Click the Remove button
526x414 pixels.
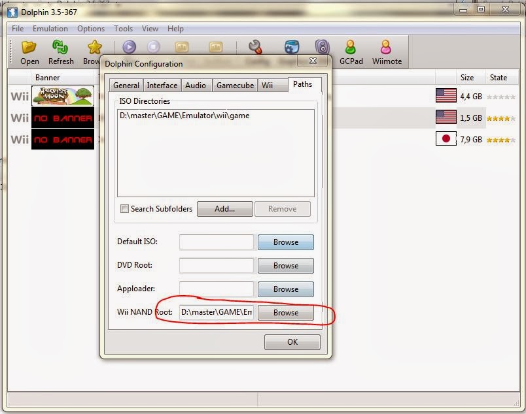tap(283, 209)
